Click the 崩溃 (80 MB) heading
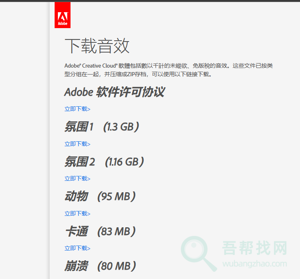This screenshot has width=300, height=279. tap(100, 266)
